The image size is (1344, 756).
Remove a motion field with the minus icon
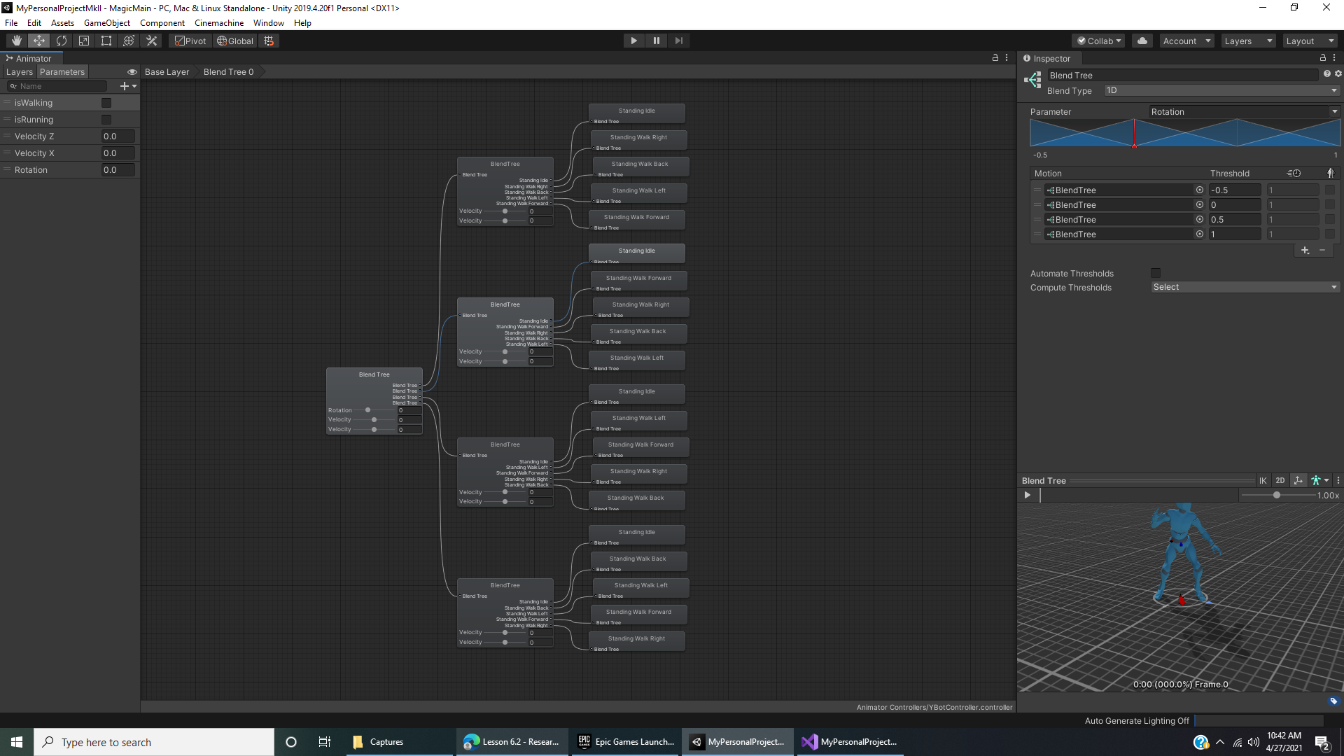(1323, 250)
